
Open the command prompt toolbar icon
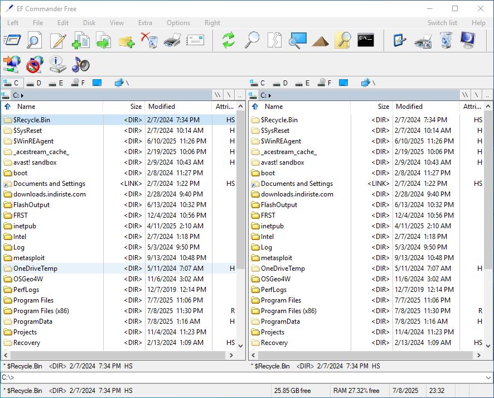click(365, 40)
